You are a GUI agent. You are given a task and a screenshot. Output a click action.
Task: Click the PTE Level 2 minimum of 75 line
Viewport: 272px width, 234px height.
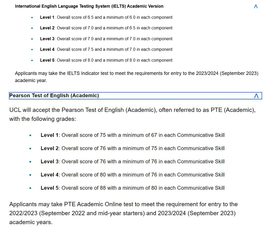(x=133, y=148)
